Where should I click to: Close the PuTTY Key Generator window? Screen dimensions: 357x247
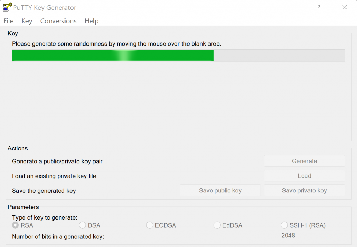click(344, 7)
